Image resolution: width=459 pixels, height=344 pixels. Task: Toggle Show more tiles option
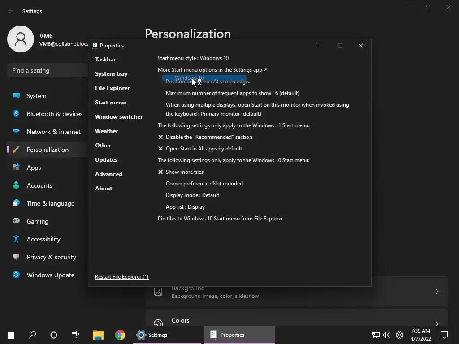pos(181,172)
